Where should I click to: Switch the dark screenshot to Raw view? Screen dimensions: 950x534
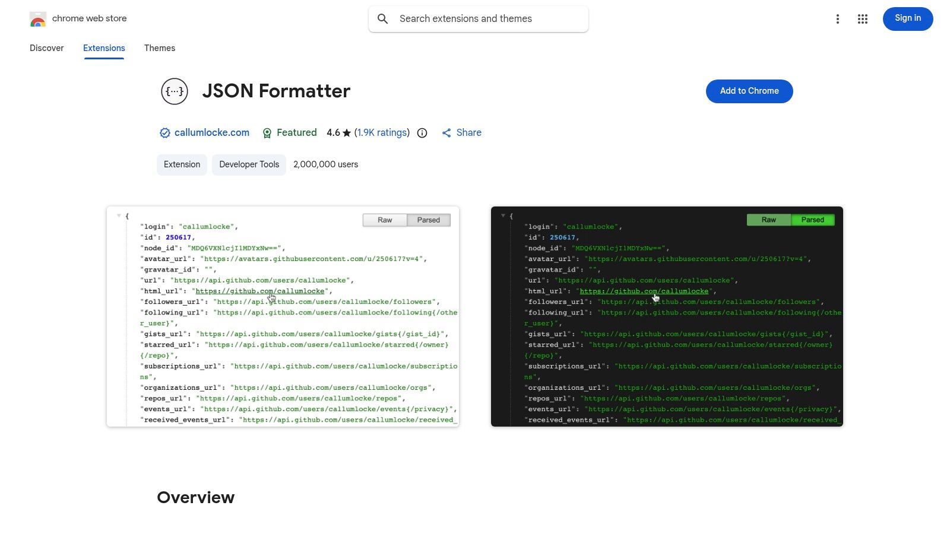(x=768, y=220)
